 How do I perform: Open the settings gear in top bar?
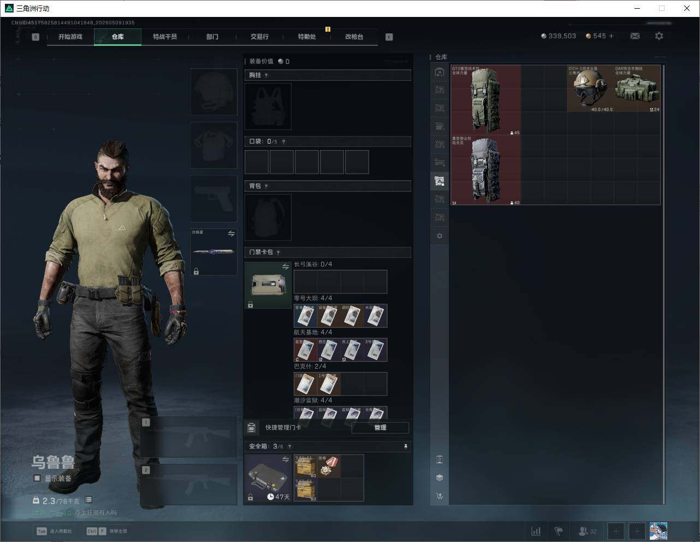point(659,36)
